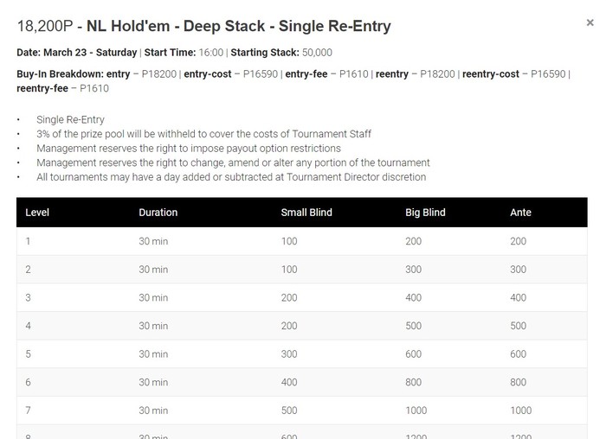The width and height of the screenshot is (606, 439).
Task: Click the Big Blind column header
Action: 425,213
